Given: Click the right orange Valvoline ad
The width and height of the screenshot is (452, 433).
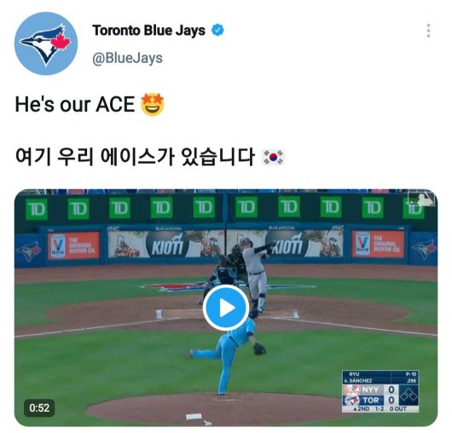Looking at the screenshot, I should pos(378,245).
